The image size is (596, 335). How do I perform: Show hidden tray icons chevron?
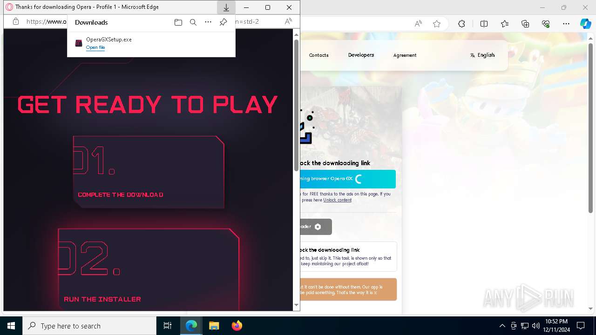tap(502, 326)
